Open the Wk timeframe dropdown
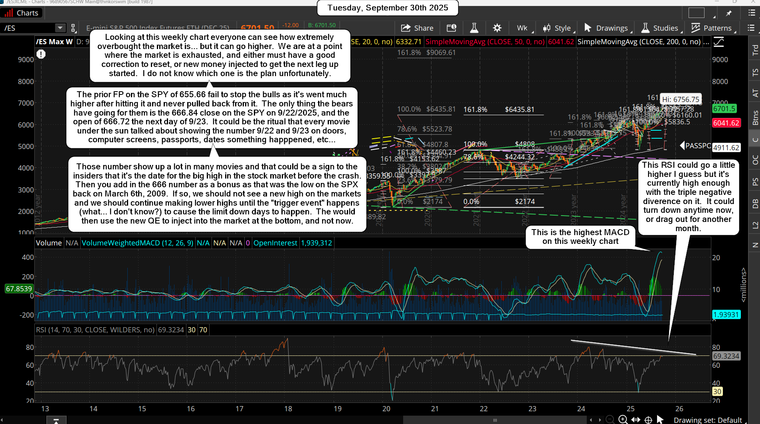This screenshot has width=760, height=424. click(x=522, y=28)
